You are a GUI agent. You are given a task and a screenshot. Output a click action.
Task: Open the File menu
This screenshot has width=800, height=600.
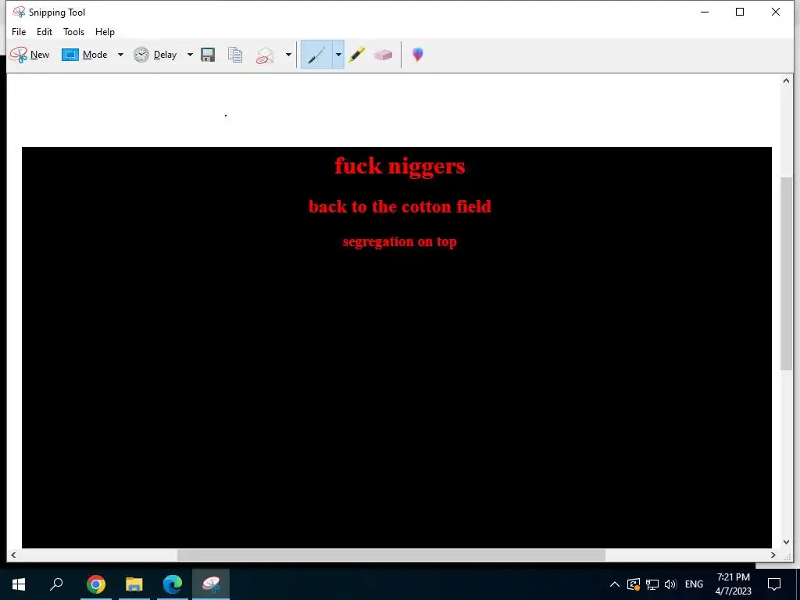(x=19, y=31)
